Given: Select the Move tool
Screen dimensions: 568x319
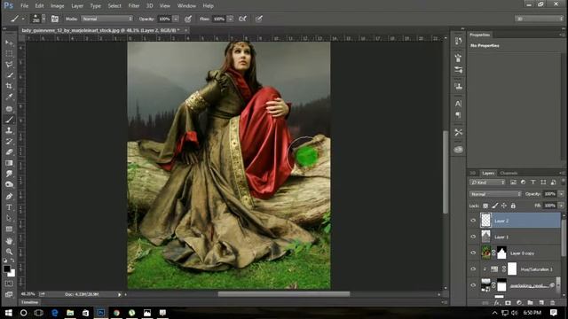Looking at the screenshot, I should 9,43.
